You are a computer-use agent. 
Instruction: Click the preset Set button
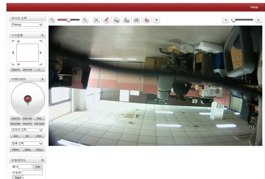click(x=28, y=136)
